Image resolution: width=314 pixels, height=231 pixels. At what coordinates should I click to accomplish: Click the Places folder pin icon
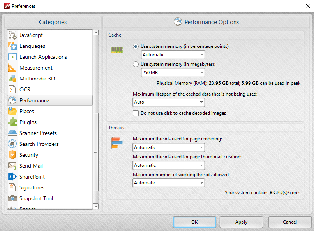12,111
